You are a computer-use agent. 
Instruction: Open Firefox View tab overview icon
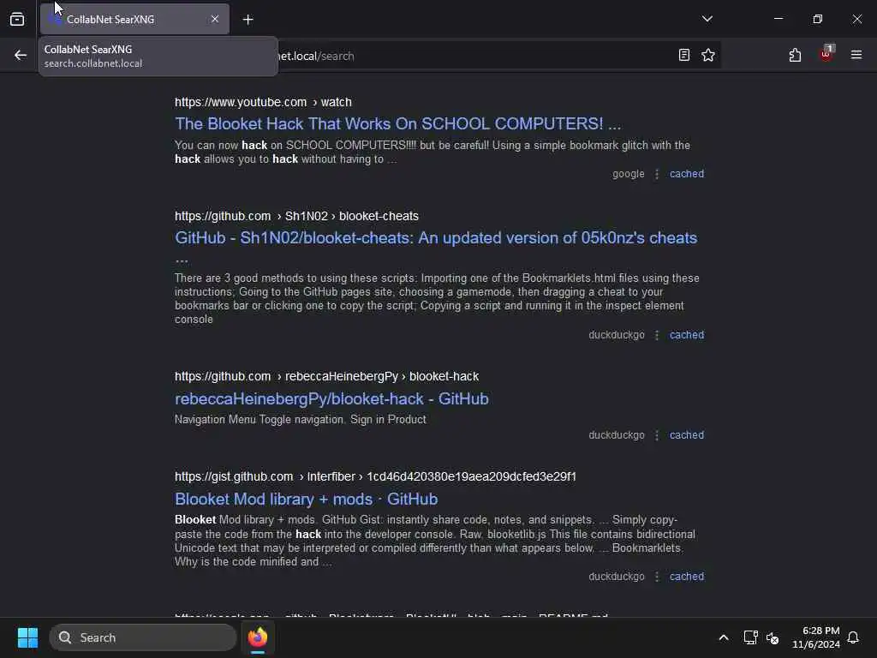coord(17,19)
